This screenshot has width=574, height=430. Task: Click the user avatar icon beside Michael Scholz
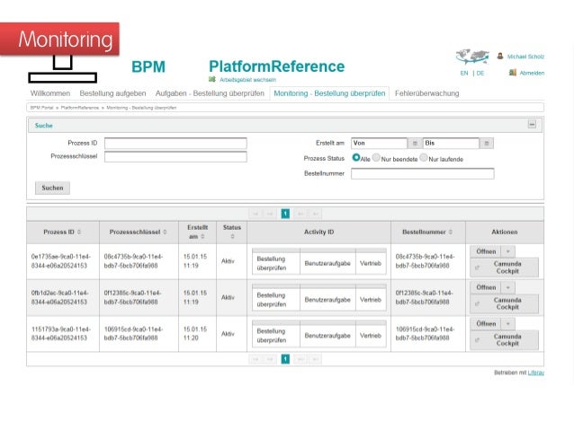pos(500,57)
